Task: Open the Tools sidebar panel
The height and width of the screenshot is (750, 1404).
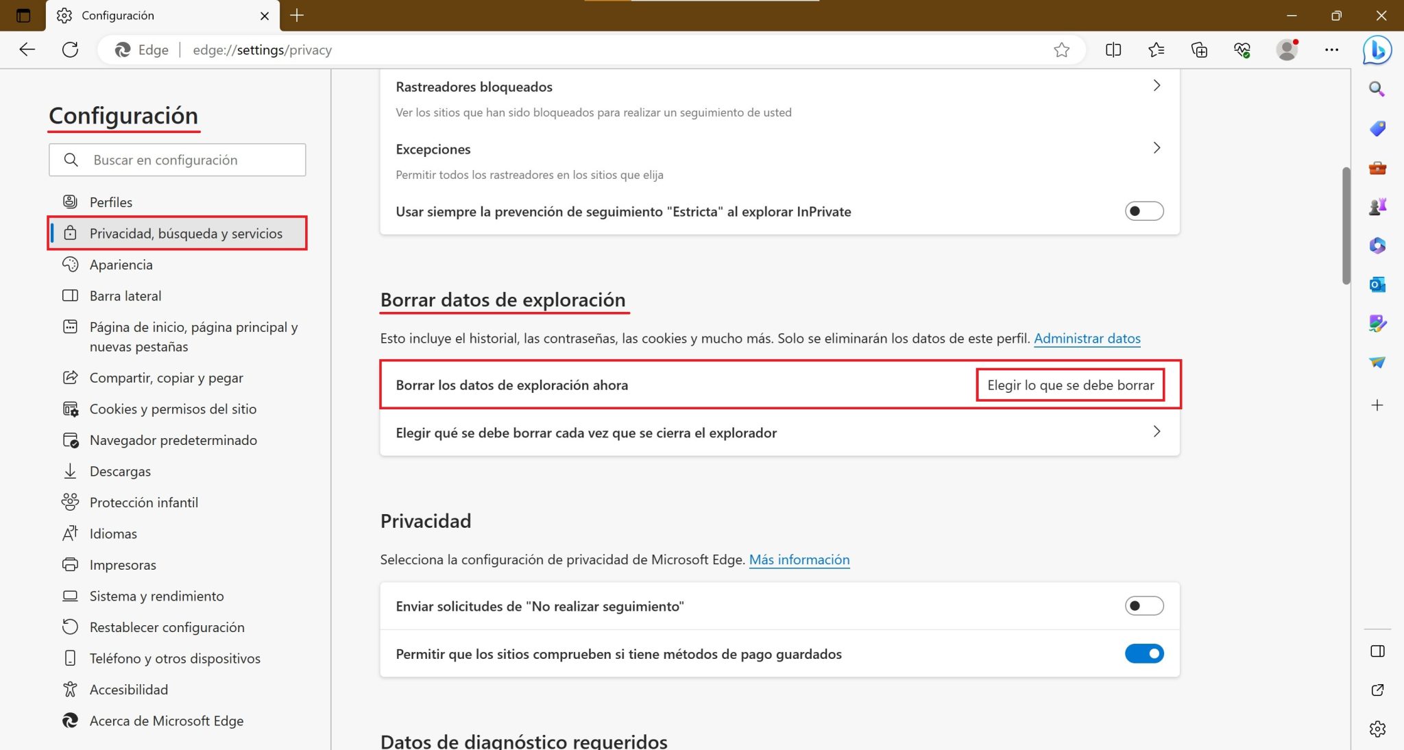Action: (x=1377, y=167)
